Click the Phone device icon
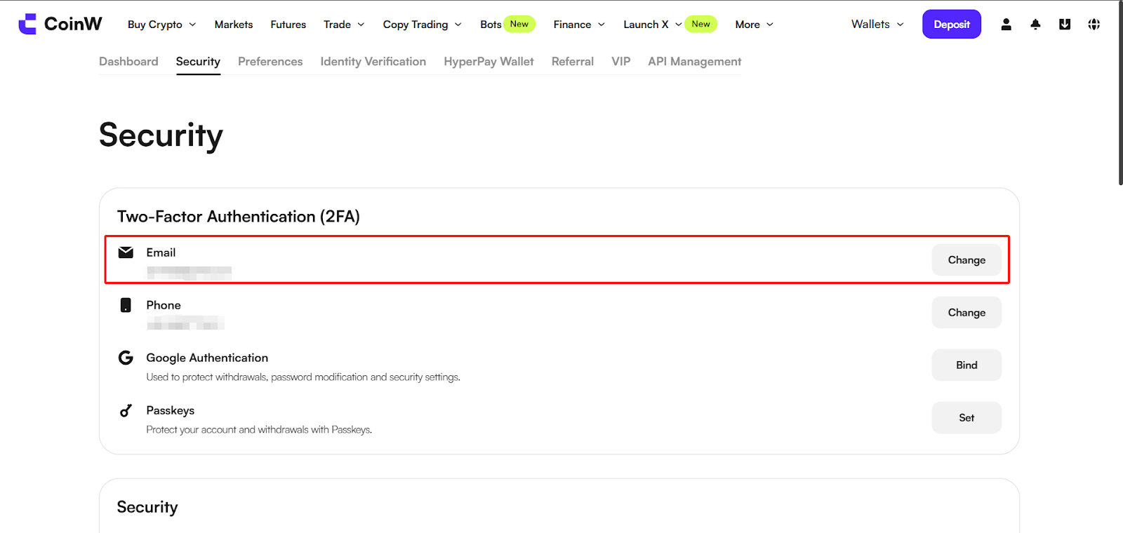The height and width of the screenshot is (533, 1123). point(126,305)
